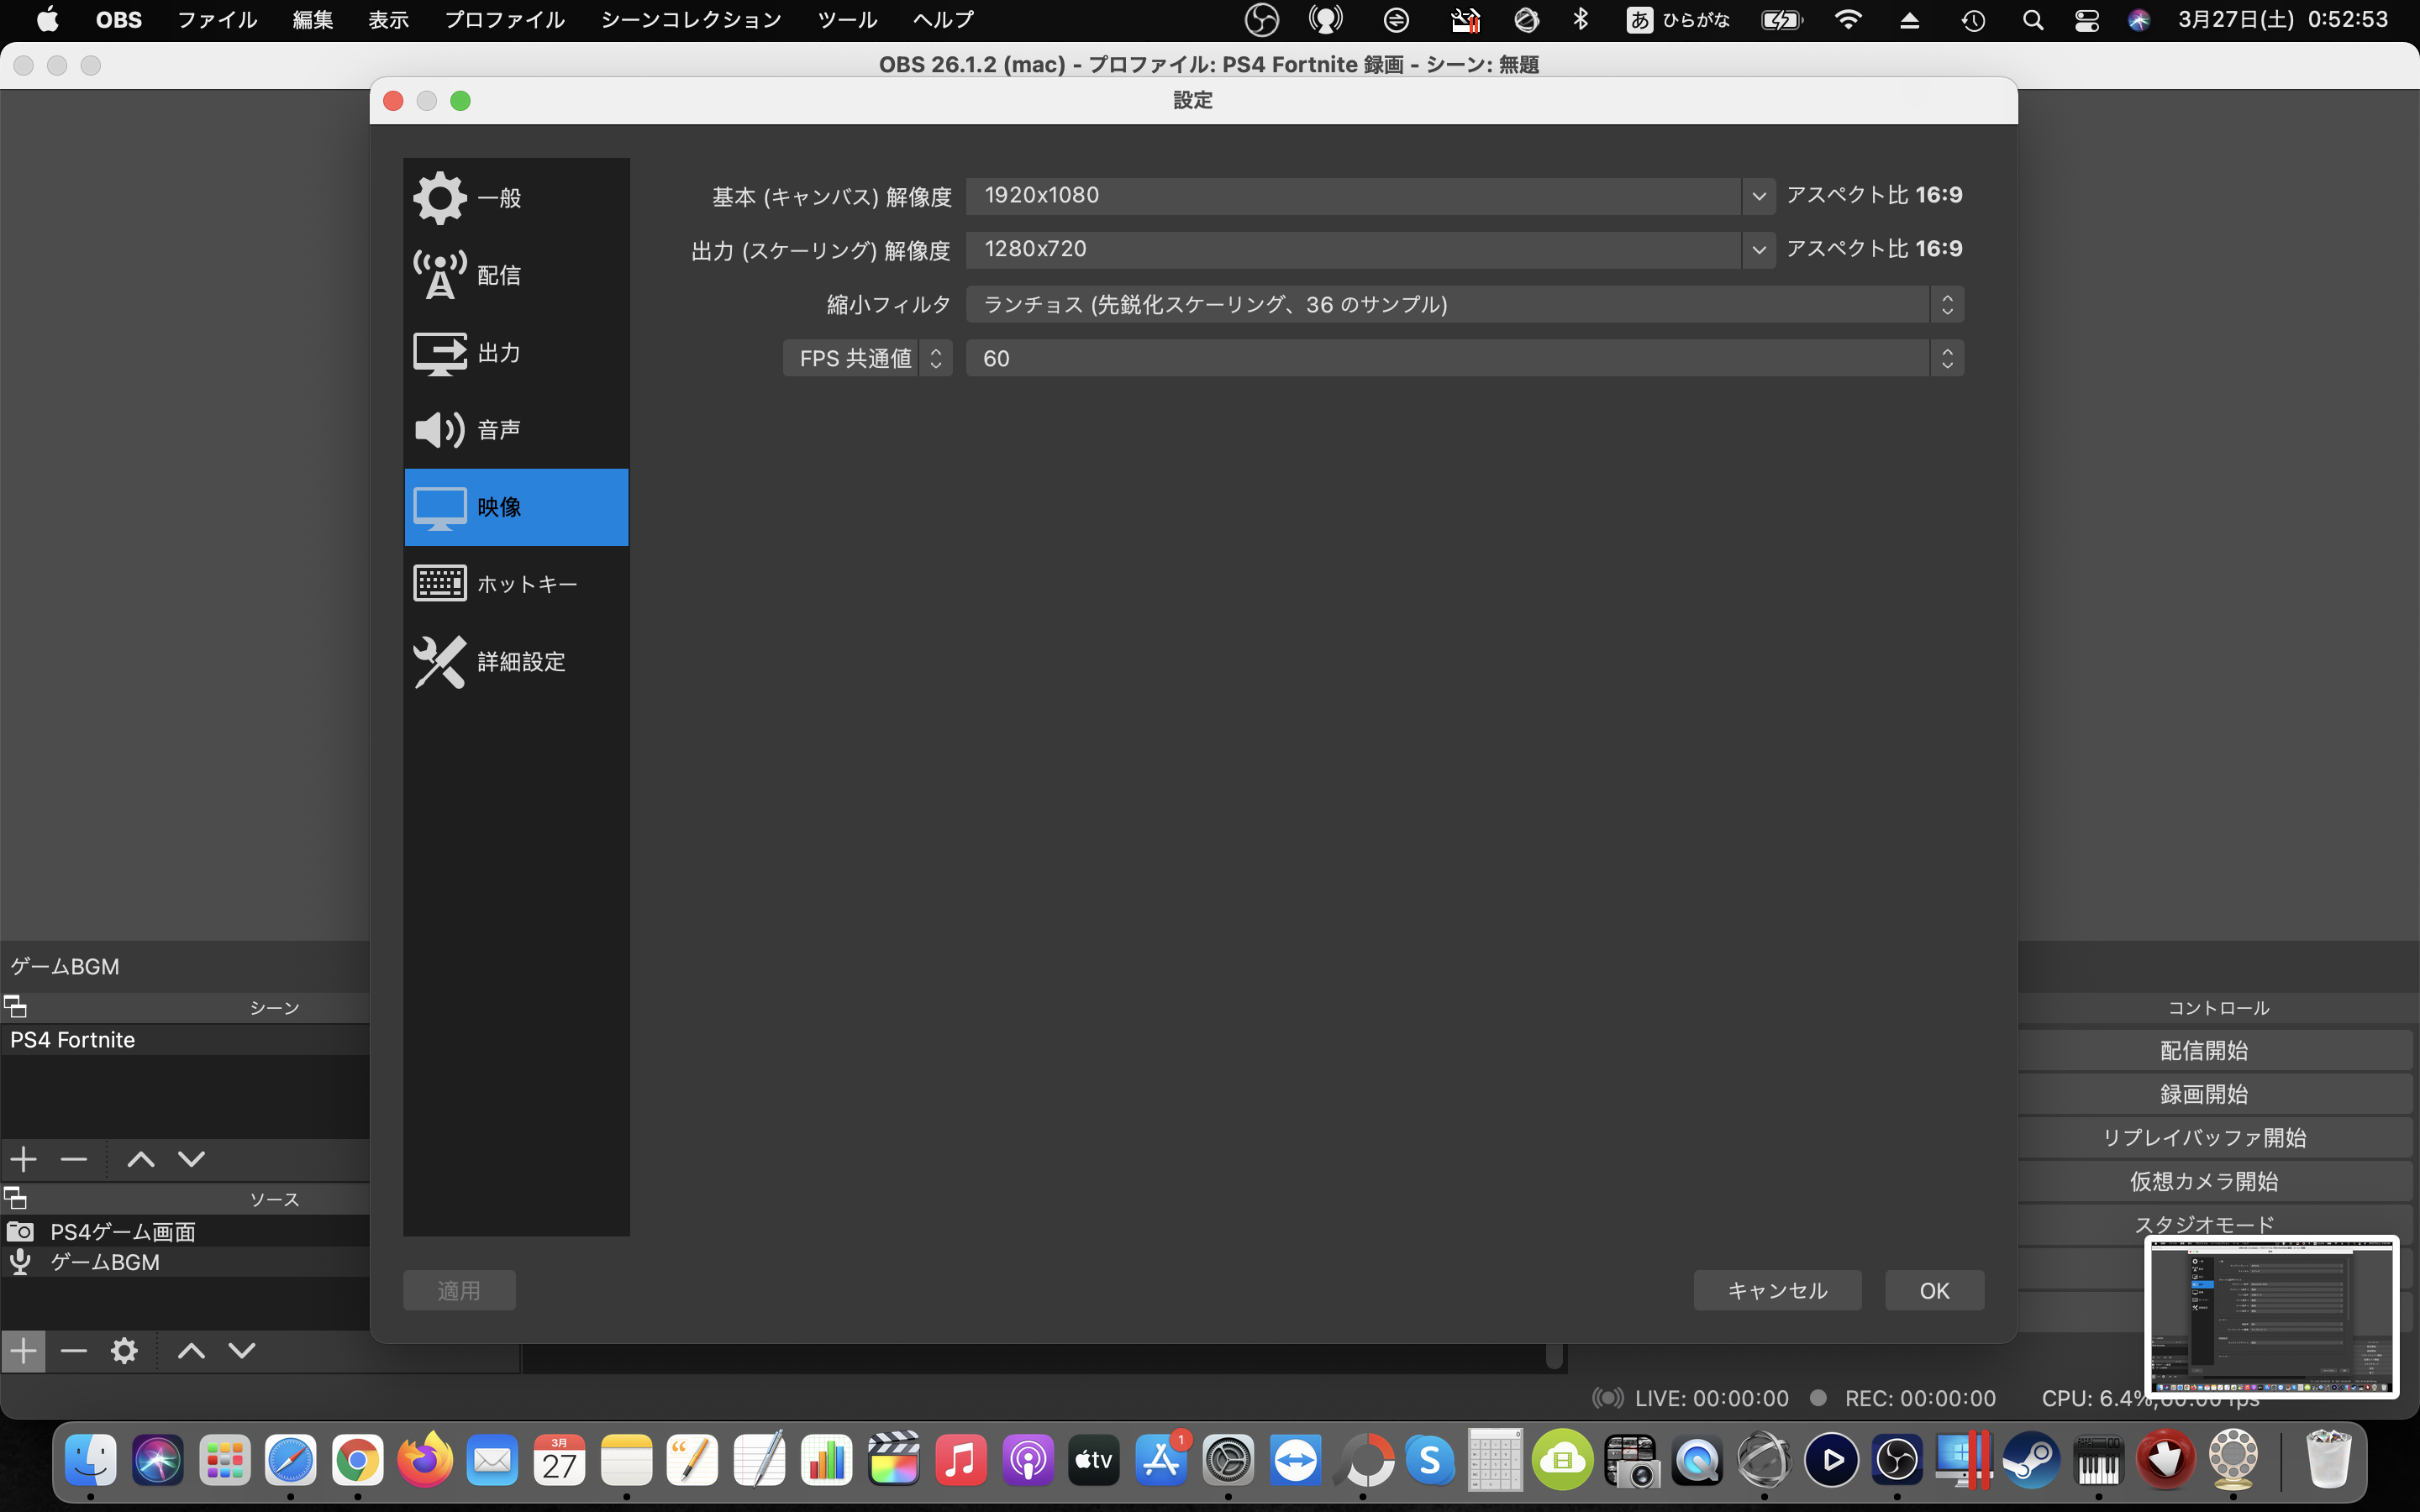Expand output scaled resolution dropdown arrow
The image size is (2420, 1512).
tap(1758, 250)
